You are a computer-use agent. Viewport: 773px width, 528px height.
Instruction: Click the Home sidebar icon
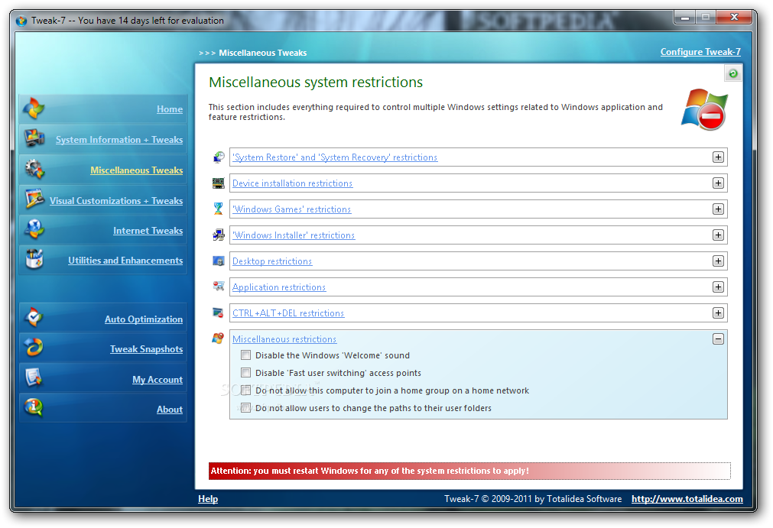click(x=34, y=109)
